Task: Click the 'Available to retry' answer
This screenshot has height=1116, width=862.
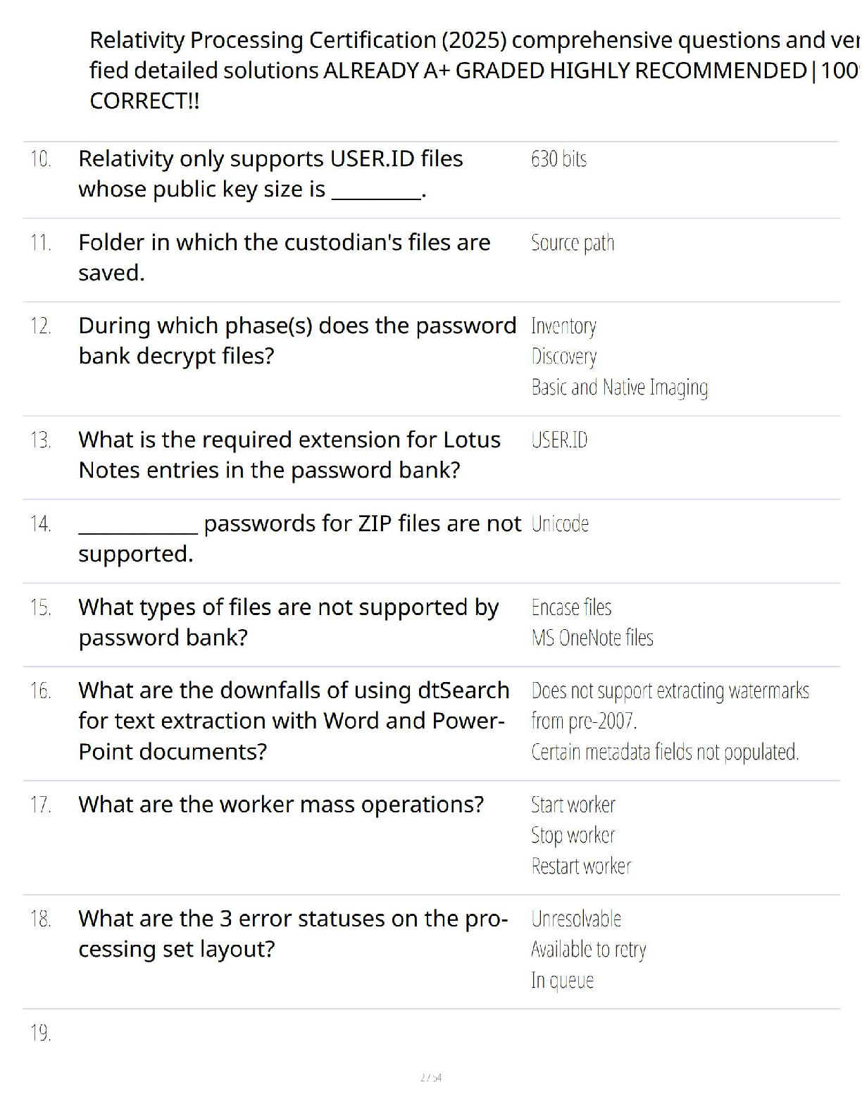Action: 588,950
